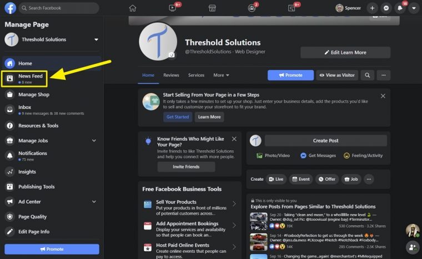Open Sell Your Products chevron

pyautogui.click(x=234, y=204)
